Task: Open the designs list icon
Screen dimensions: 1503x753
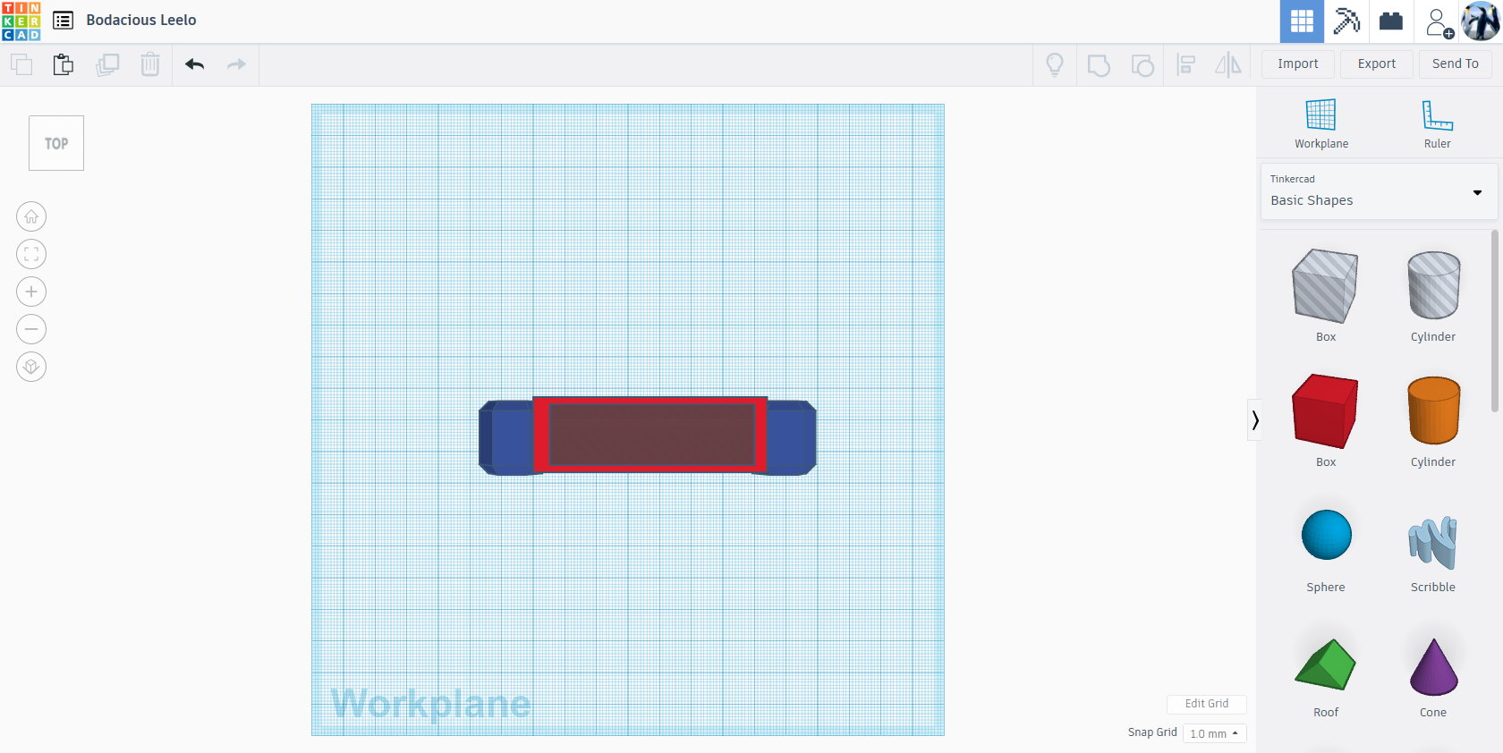Action: (x=63, y=21)
